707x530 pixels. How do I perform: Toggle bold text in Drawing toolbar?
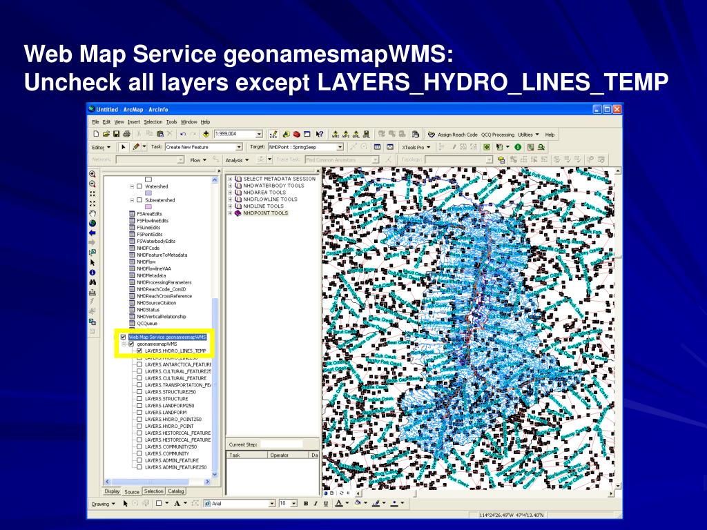tap(306, 503)
